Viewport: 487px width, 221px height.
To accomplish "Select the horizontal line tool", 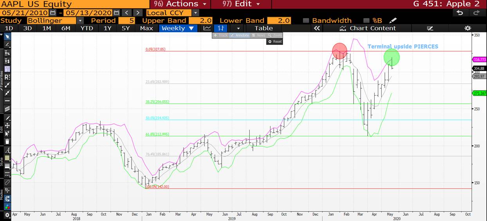I will pyautogui.click(x=8, y=101).
